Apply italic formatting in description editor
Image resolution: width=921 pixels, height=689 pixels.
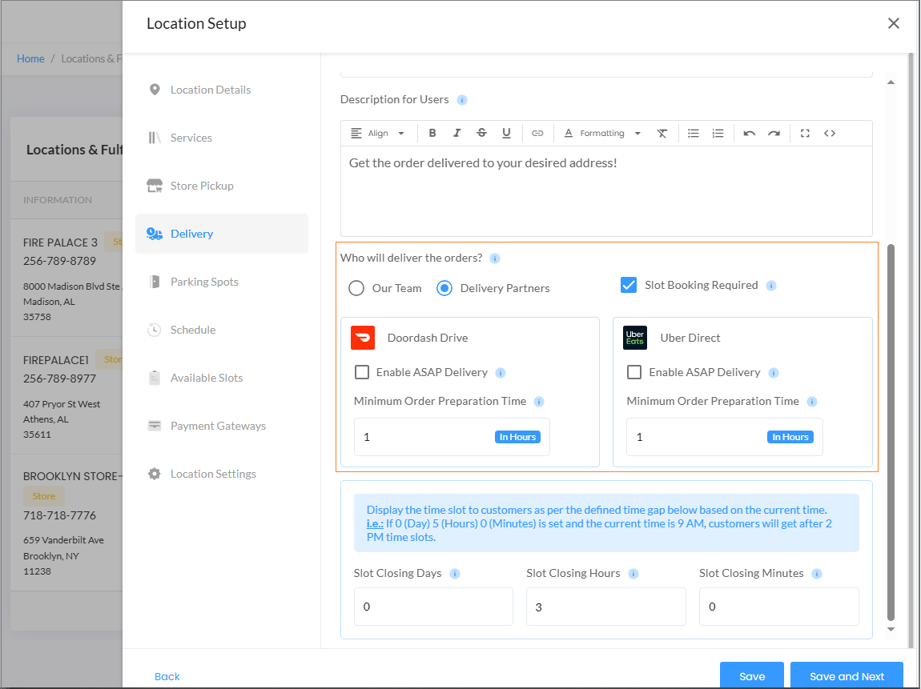(x=457, y=133)
